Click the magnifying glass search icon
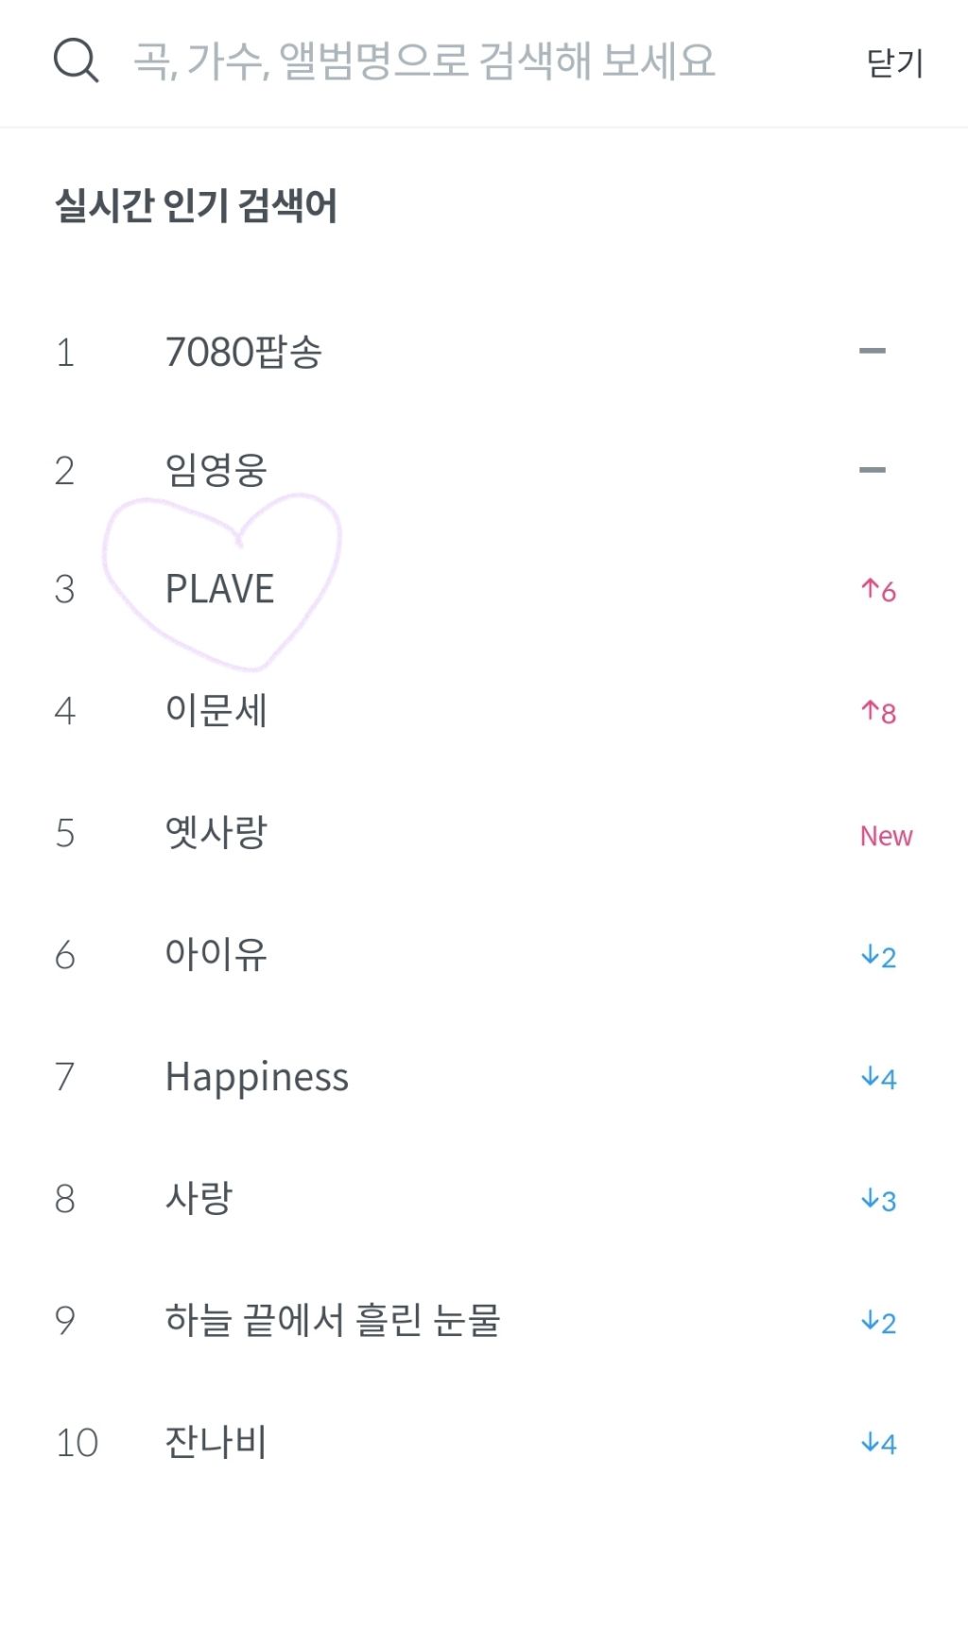The image size is (968, 1631). tap(76, 61)
